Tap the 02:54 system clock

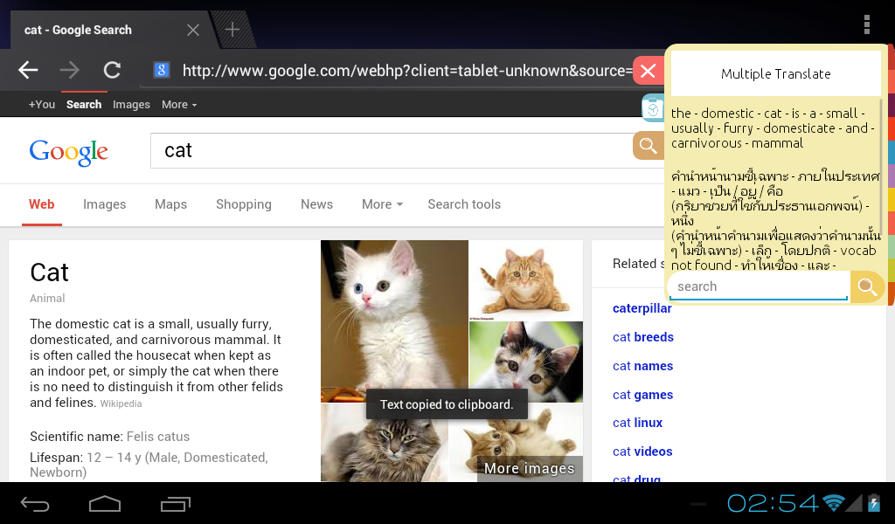773,503
